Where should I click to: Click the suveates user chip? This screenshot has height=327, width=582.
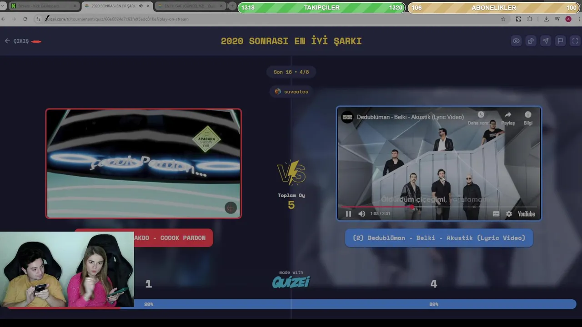coord(291,92)
